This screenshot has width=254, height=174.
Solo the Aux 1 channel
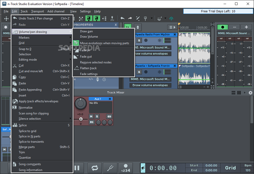pyautogui.click(x=97, y=116)
